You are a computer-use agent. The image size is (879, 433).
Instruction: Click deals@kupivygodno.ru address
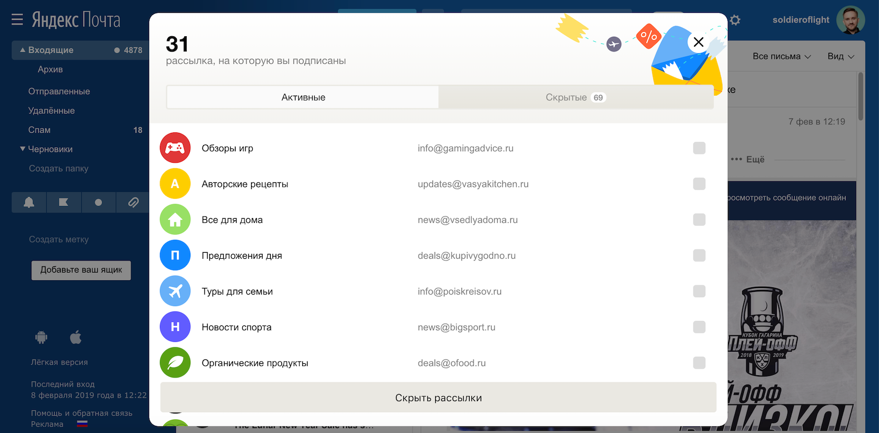click(466, 255)
